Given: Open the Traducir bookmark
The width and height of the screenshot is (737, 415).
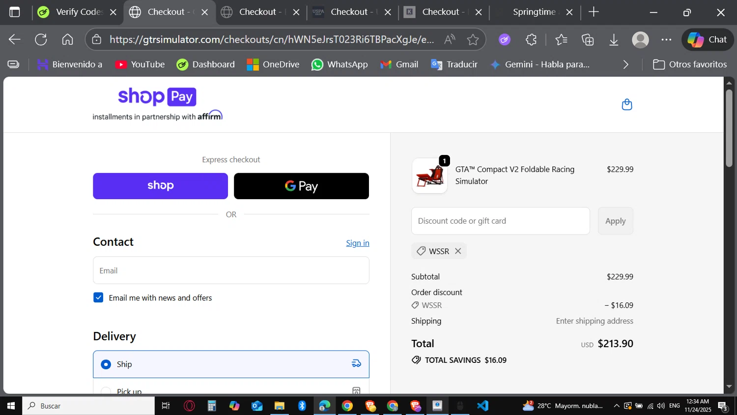Looking at the screenshot, I should click(454, 64).
